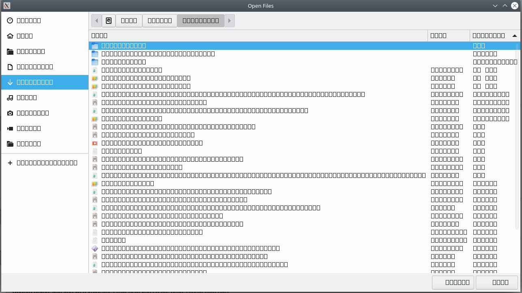Open the sidebar entry with camera icon
This screenshot has height=293, width=522.
45,113
